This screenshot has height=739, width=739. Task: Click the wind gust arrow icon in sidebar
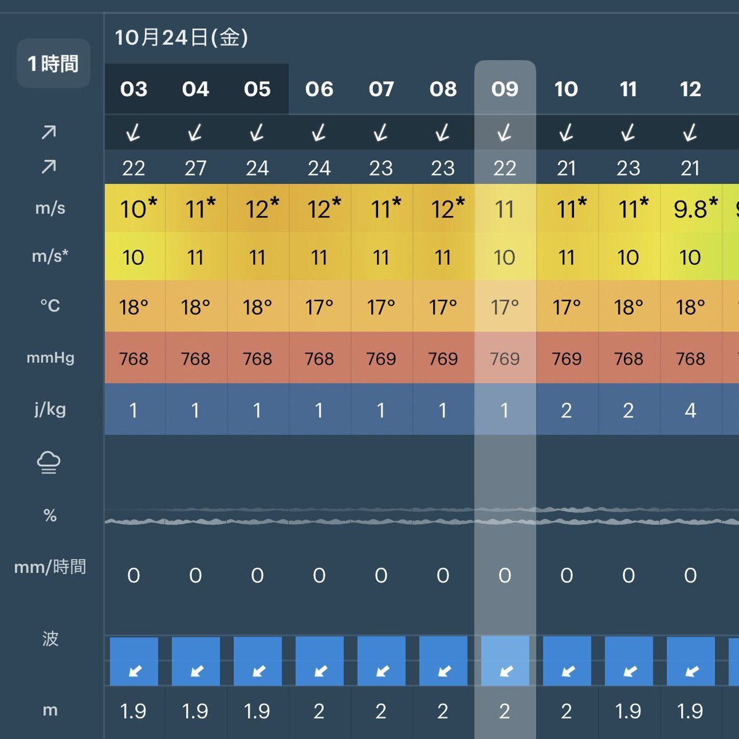point(49,166)
